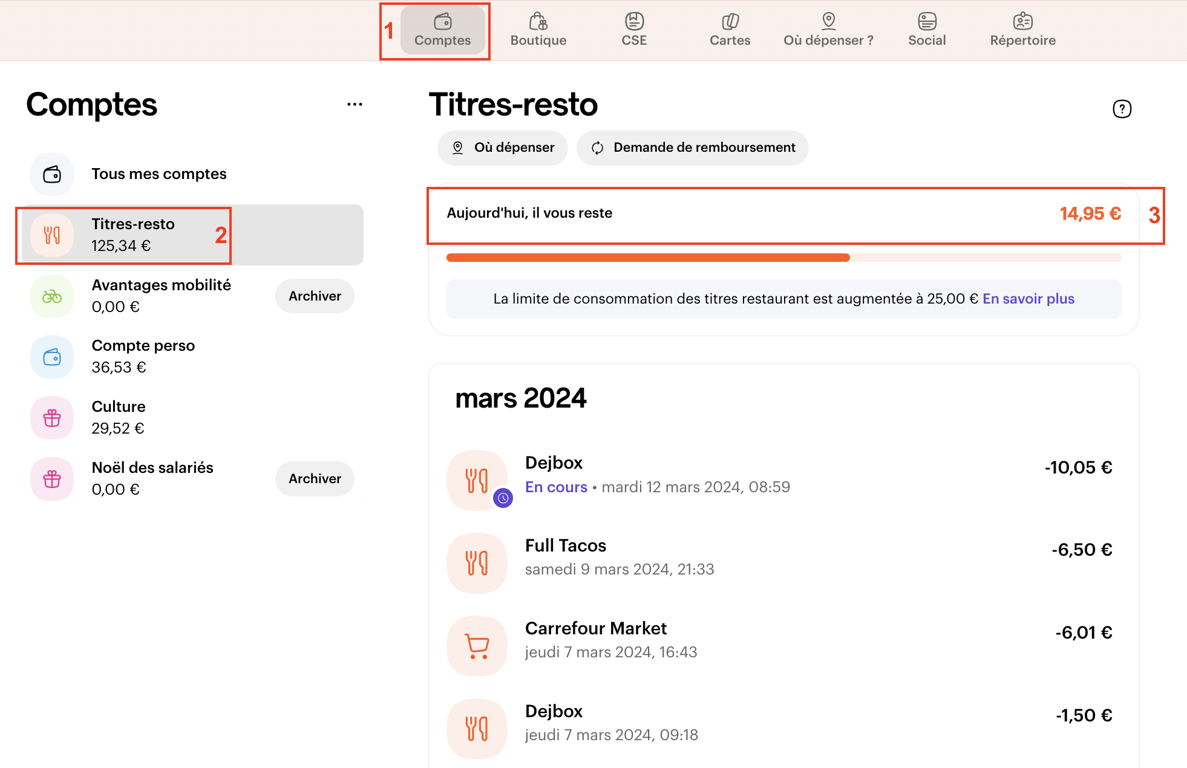Open the Social tab
Viewport: 1187px width, 768px height.
926,30
